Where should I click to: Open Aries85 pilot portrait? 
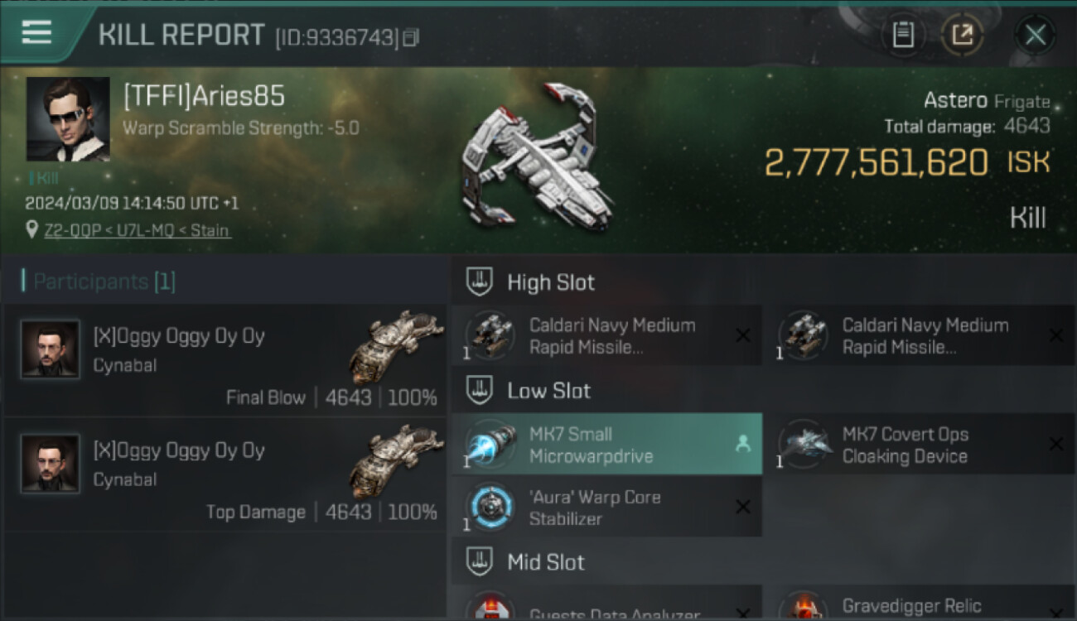tap(68, 118)
